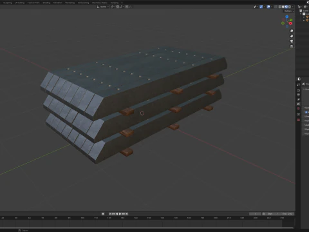Image resolution: width=309 pixels, height=232 pixels.
Task: Click the timeline horizontal scrollbar
Action: [147, 227]
